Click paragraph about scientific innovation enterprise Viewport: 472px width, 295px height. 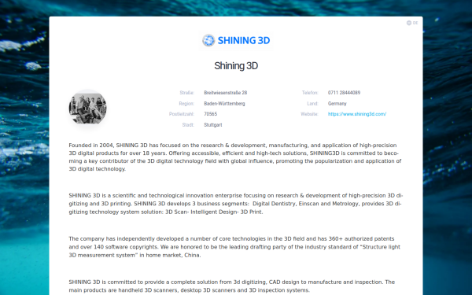click(236, 204)
